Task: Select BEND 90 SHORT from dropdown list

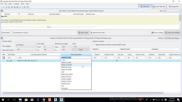Action: click(x=76, y=70)
